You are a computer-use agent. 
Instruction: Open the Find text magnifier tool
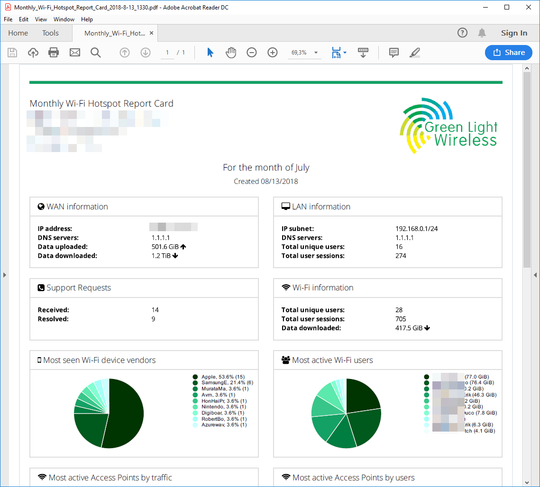point(96,53)
